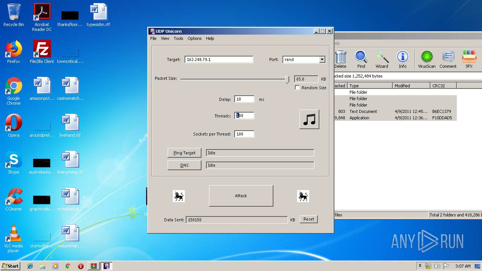
Task: Select the FileZilla Client desktop icon
Action: coord(42,52)
